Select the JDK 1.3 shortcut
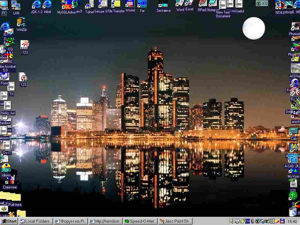This screenshot has height=225, width=300. [37, 6]
